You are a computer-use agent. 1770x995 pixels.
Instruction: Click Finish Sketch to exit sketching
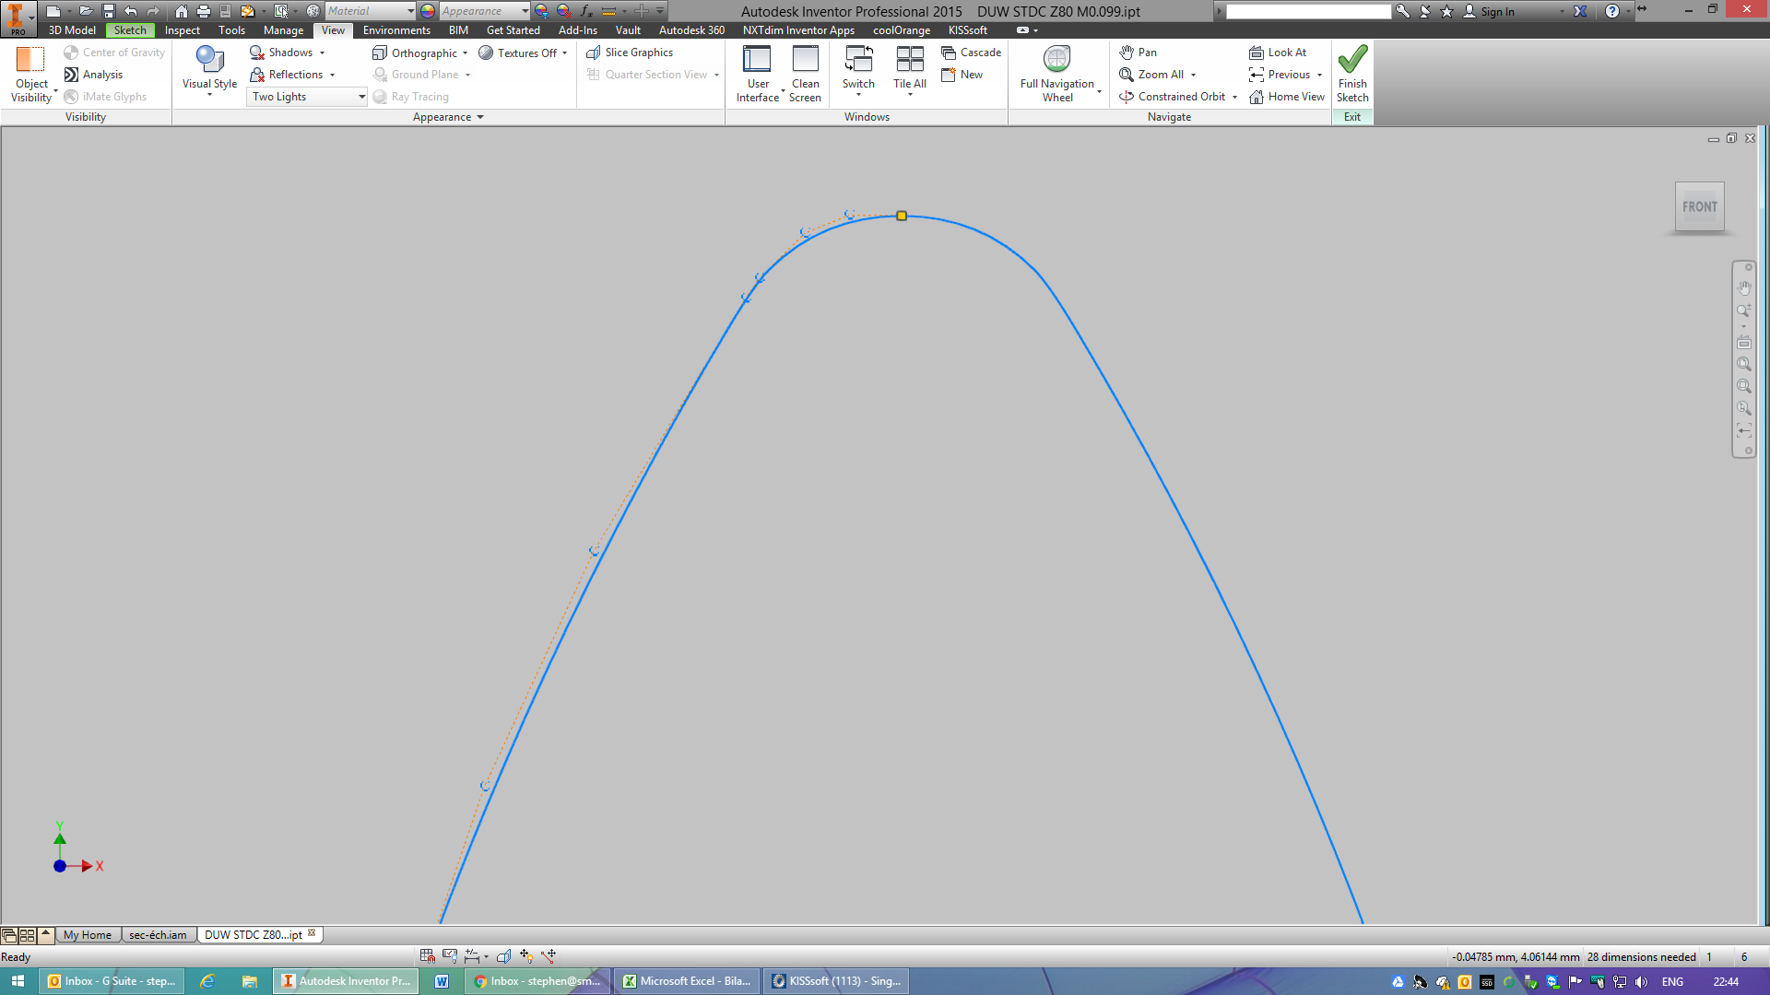(1351, 74)
